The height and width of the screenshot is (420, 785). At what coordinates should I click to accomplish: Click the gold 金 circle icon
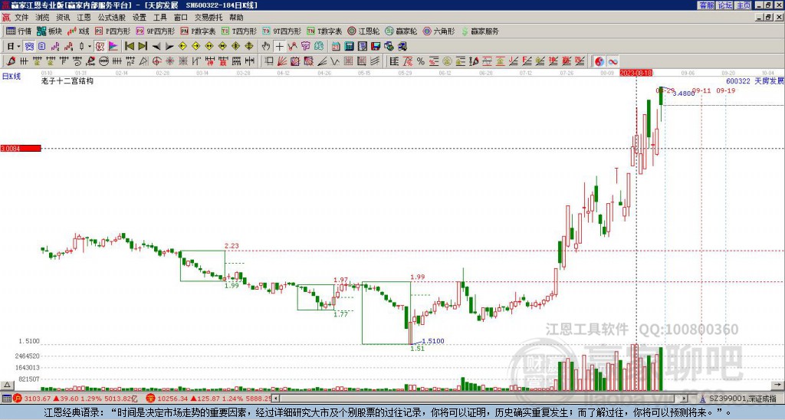pyautogui.click(x=447, y=61)
